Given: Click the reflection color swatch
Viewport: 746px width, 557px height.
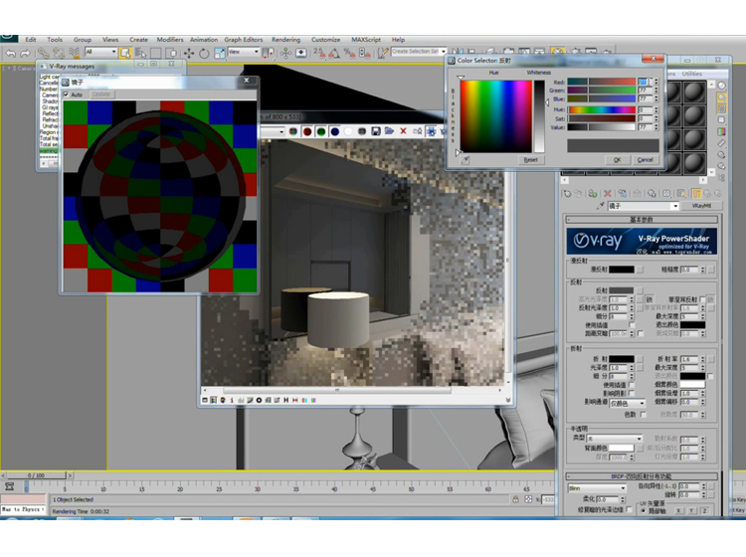Looking at the screenshot, I should tap(622, 290).
